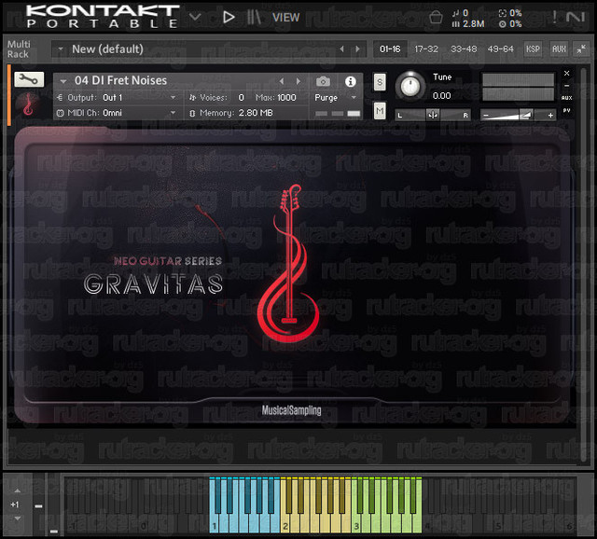Toggle instrument AUX controls
This screenshot has width=597, height=539.
click(566, 98)
